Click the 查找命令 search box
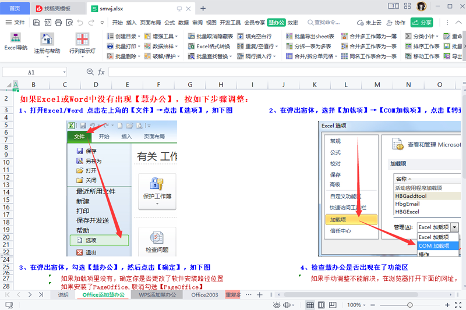466x310 pixels. (324, 23)
